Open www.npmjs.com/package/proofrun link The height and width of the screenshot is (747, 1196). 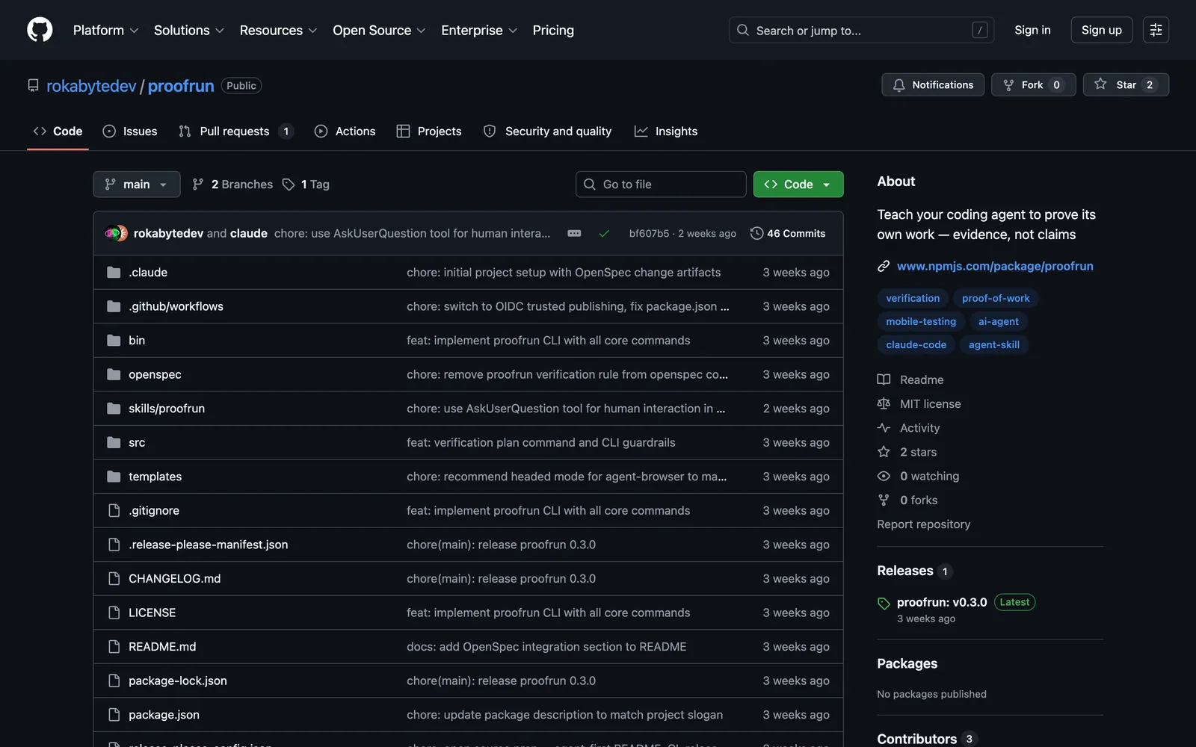pos(995,266)
